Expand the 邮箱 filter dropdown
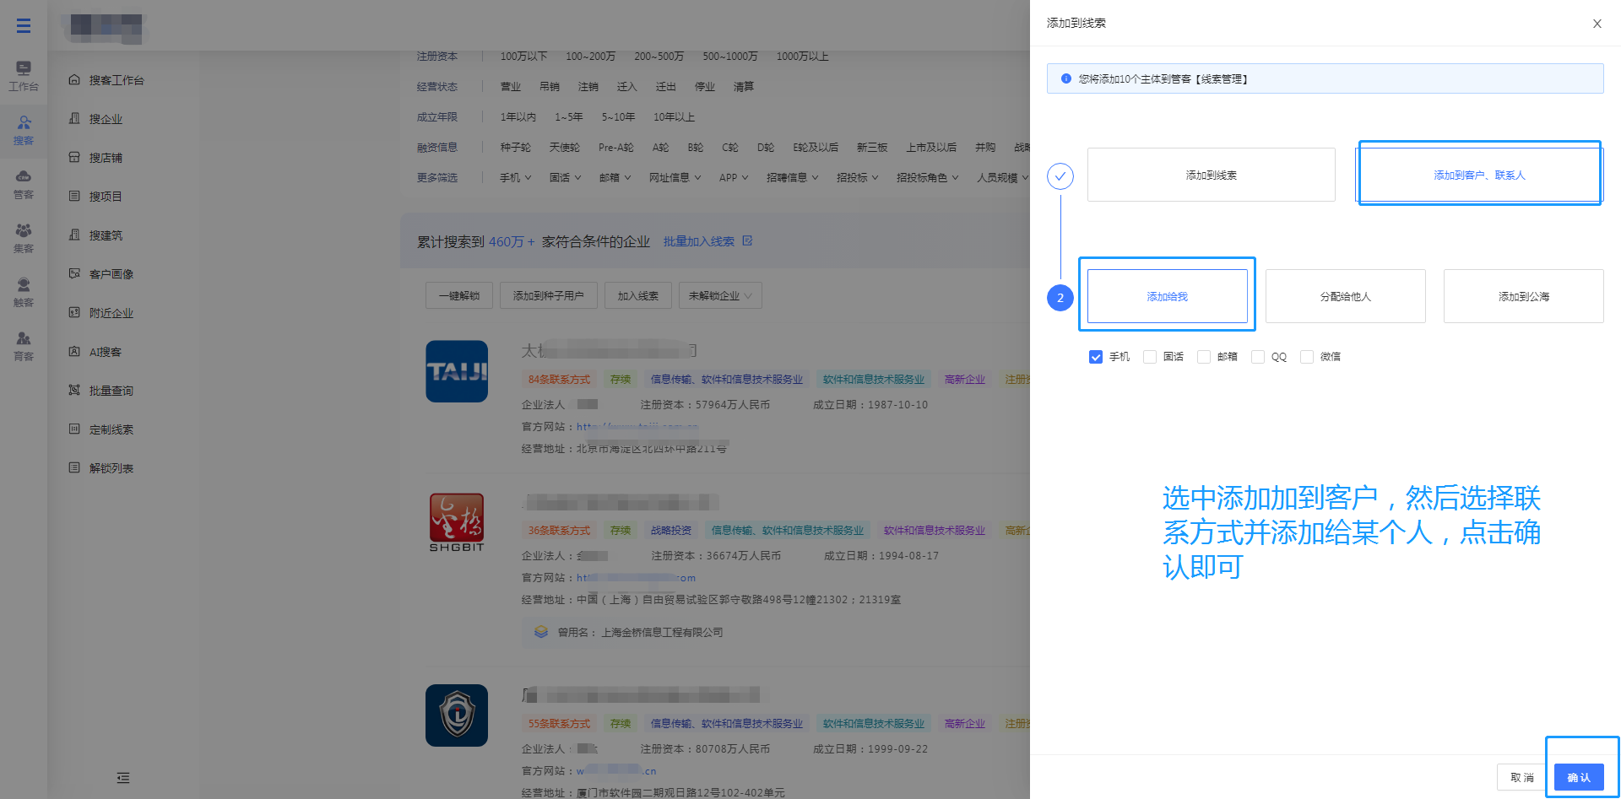The image size is (1621, 799). pos(615,178)
